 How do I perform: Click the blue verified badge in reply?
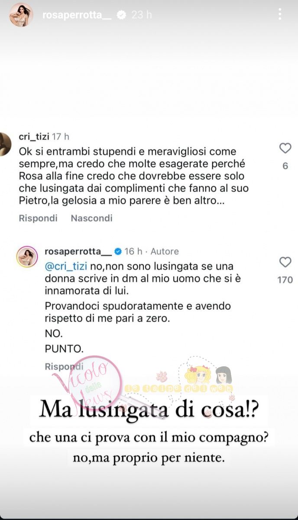coord(117,251)
